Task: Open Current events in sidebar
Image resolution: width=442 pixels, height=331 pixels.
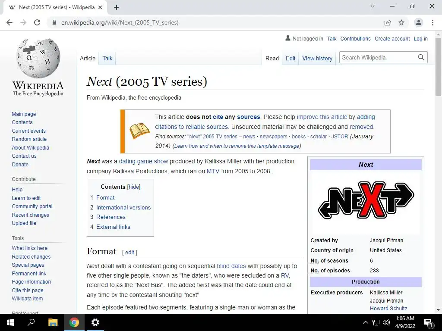Action: [29, 131]
